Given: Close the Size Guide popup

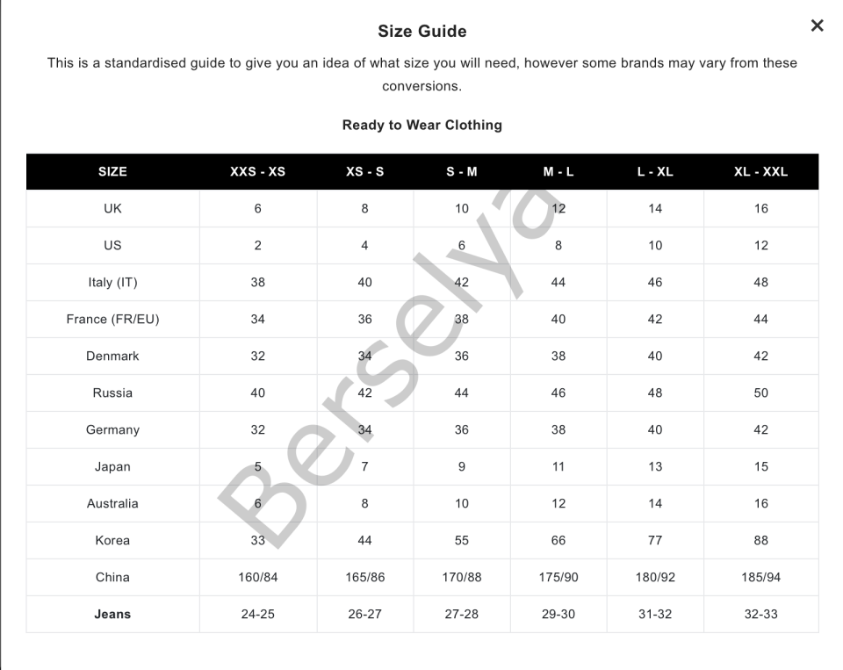Looking at the screenshot, I should [x=817, y=25].
